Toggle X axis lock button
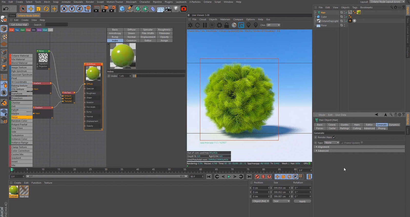Image resolution: width=410 pixels, height=217 pixels. tap(64, 9)
